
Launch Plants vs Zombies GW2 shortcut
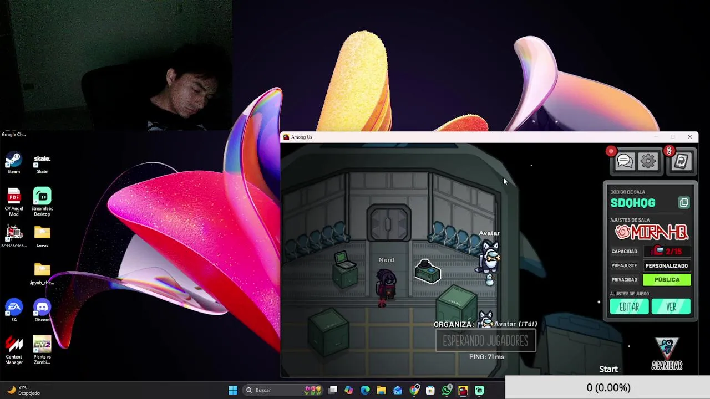coord(42,350)
